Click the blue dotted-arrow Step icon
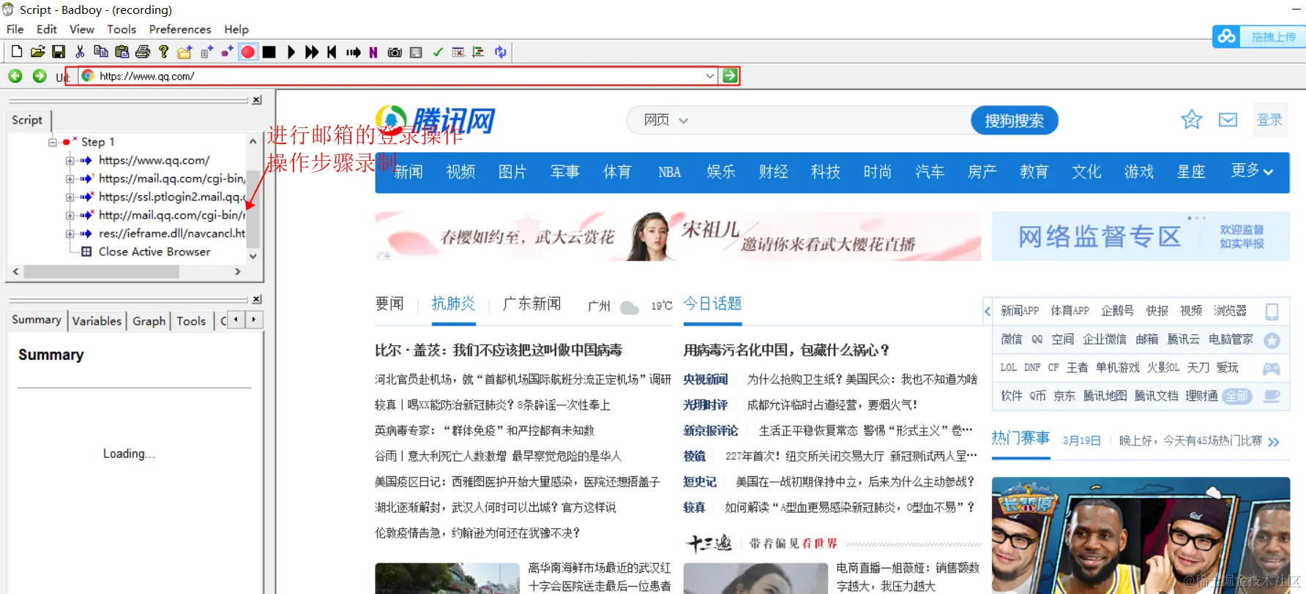This screenshot has width=1306, height=594. pos(354,52)
